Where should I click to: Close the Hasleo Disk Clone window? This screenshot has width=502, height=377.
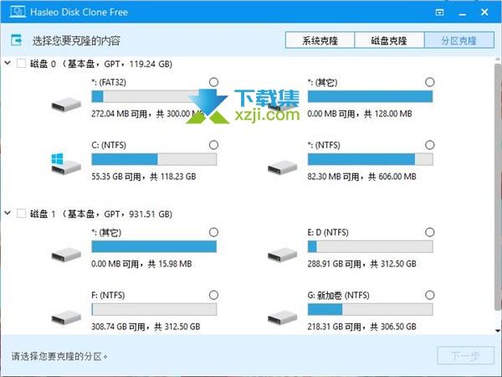(484, 13)
